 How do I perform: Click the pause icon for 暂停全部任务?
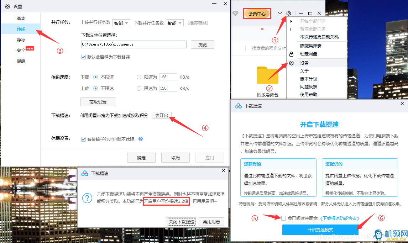click(292, 29)
